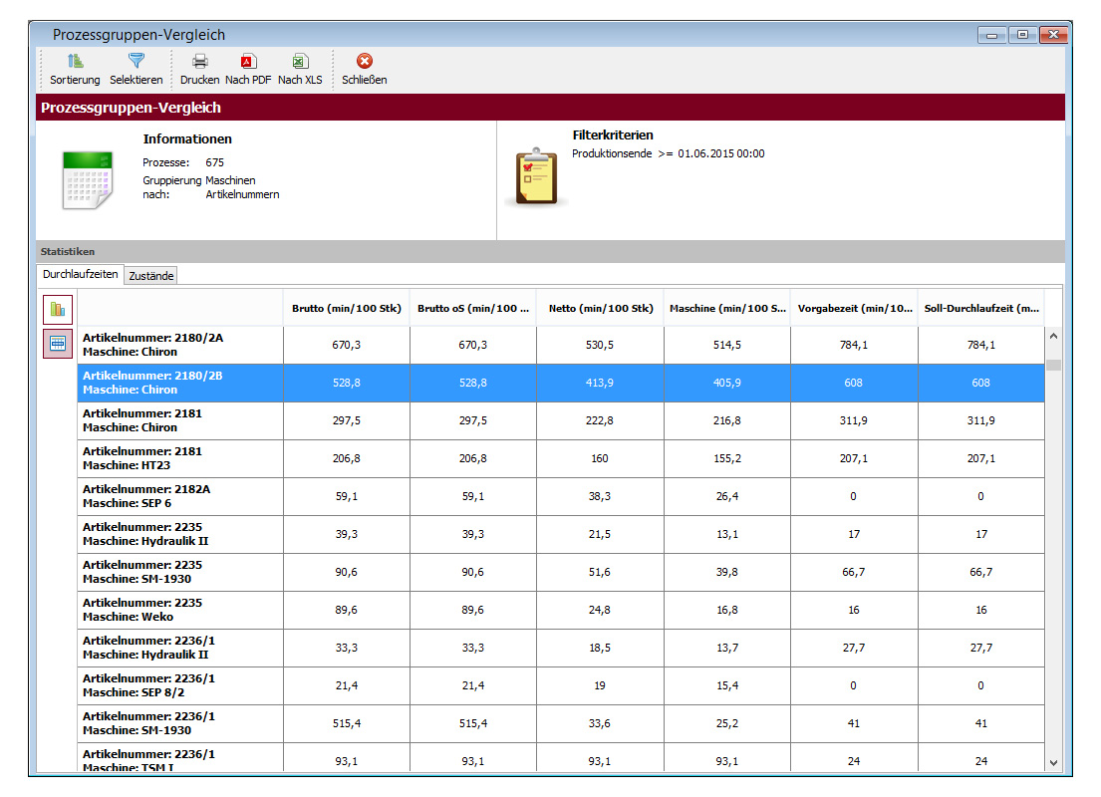Image resolution: width=1101 pixels, height=797 pixels.
Task: Click the Vorgabezeit column header
Action: [x=855, y=308]
